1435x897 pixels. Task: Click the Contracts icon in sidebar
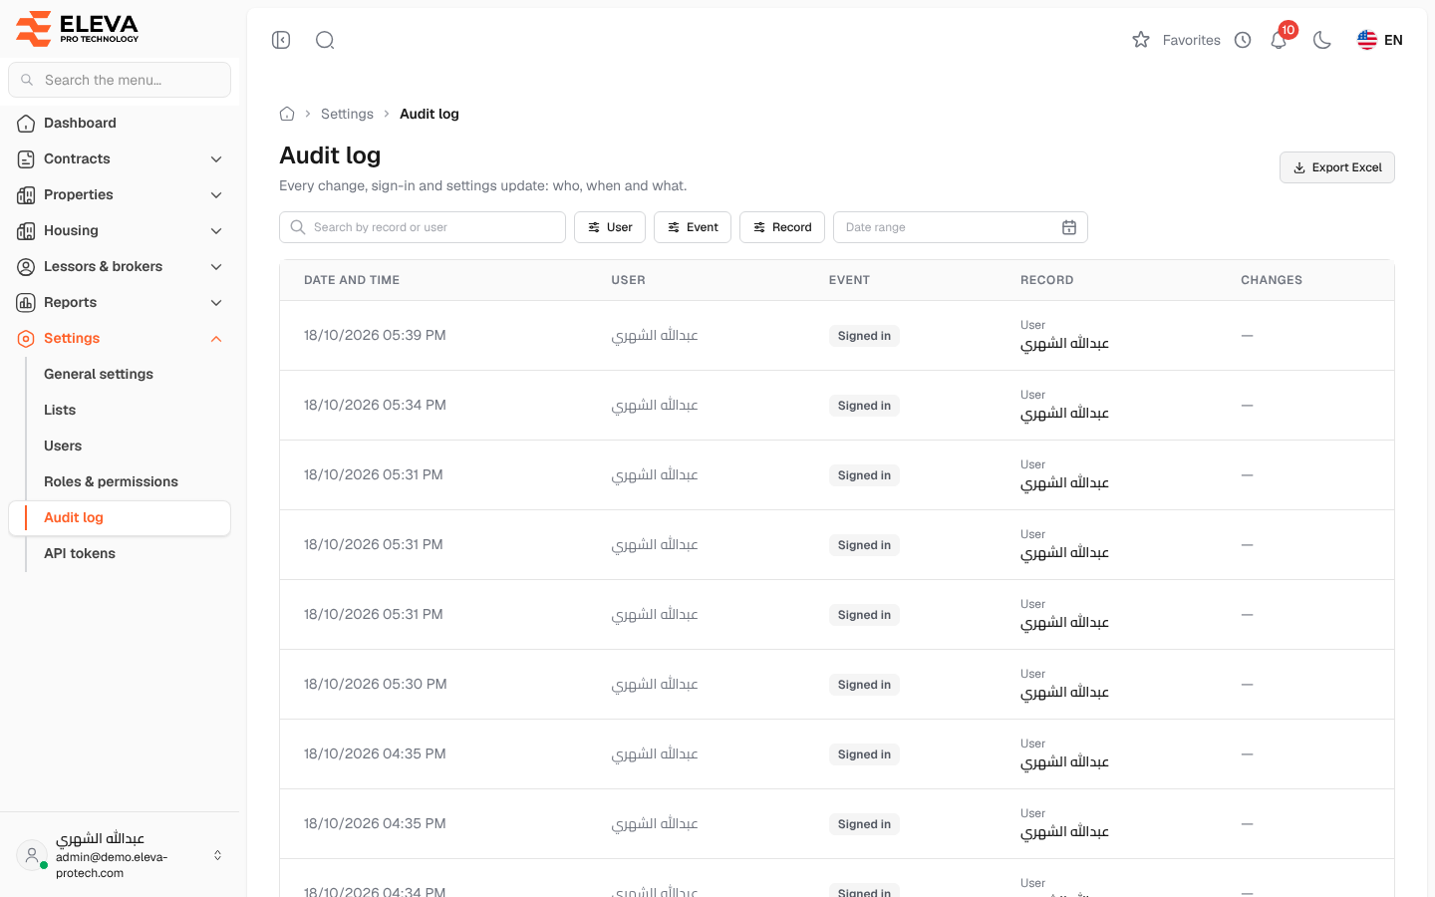(x=26, y=158)
